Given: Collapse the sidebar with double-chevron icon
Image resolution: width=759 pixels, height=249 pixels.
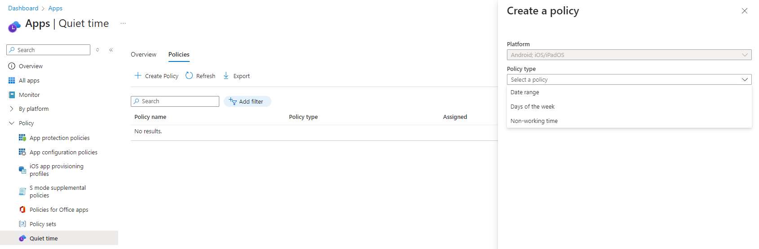Looking at the screenshot, I should coord(111,50).
